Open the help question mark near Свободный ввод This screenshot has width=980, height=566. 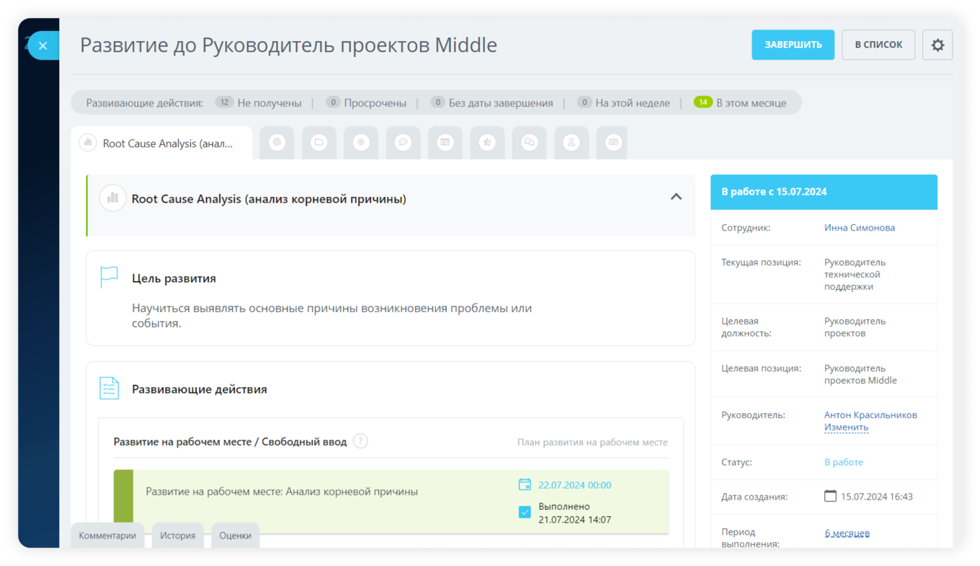point(360,441)
